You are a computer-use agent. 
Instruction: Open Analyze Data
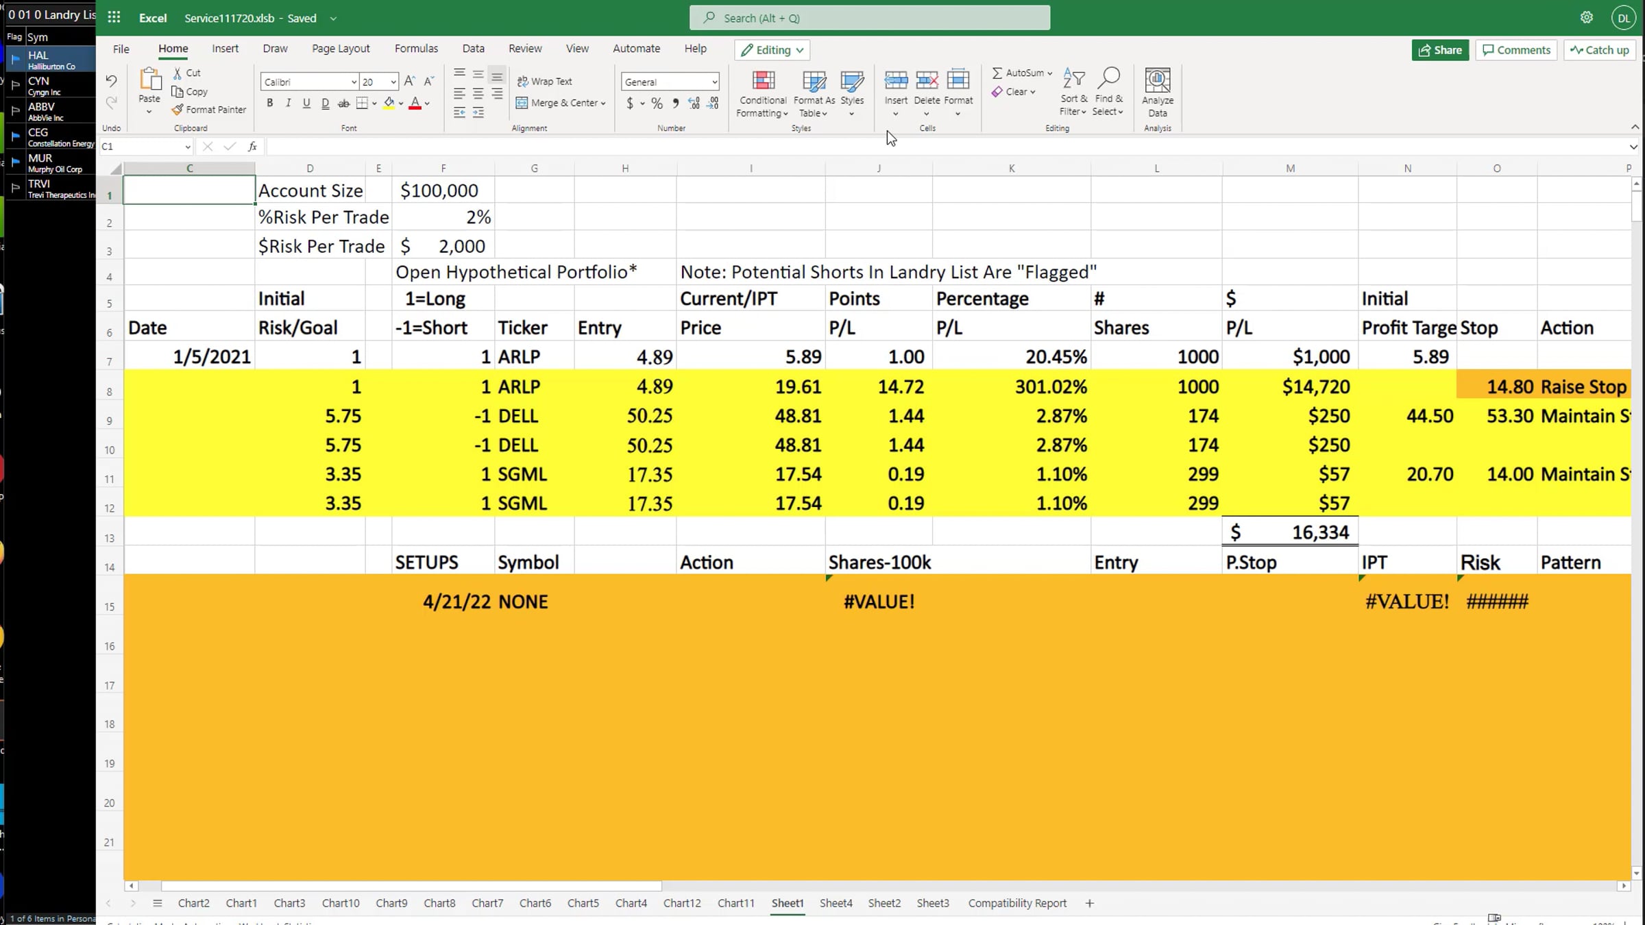click(x=1158, y=93)
